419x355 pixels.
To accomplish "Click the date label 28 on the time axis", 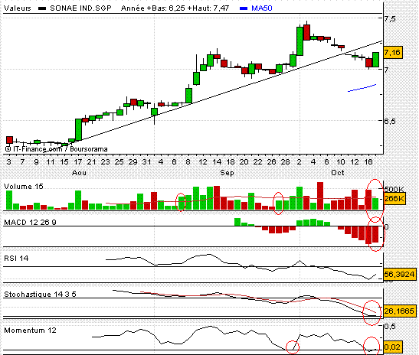I will point(285,161).
